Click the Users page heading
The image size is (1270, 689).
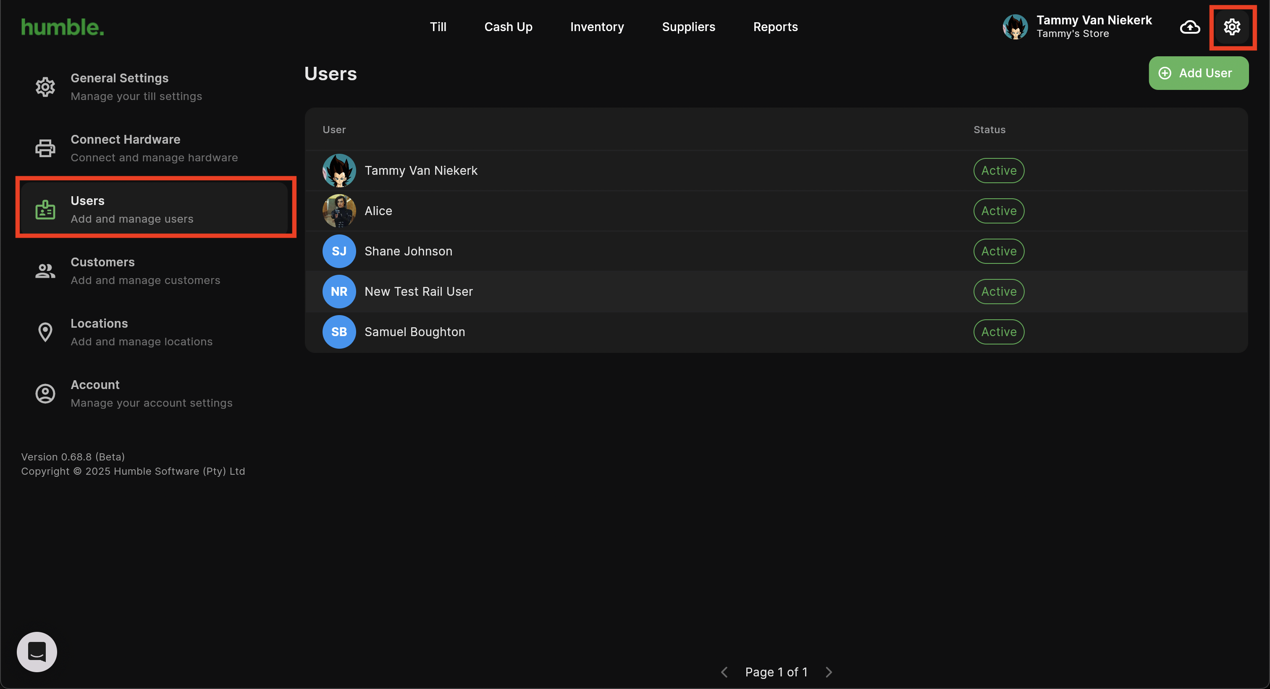(x=331, y=74)
